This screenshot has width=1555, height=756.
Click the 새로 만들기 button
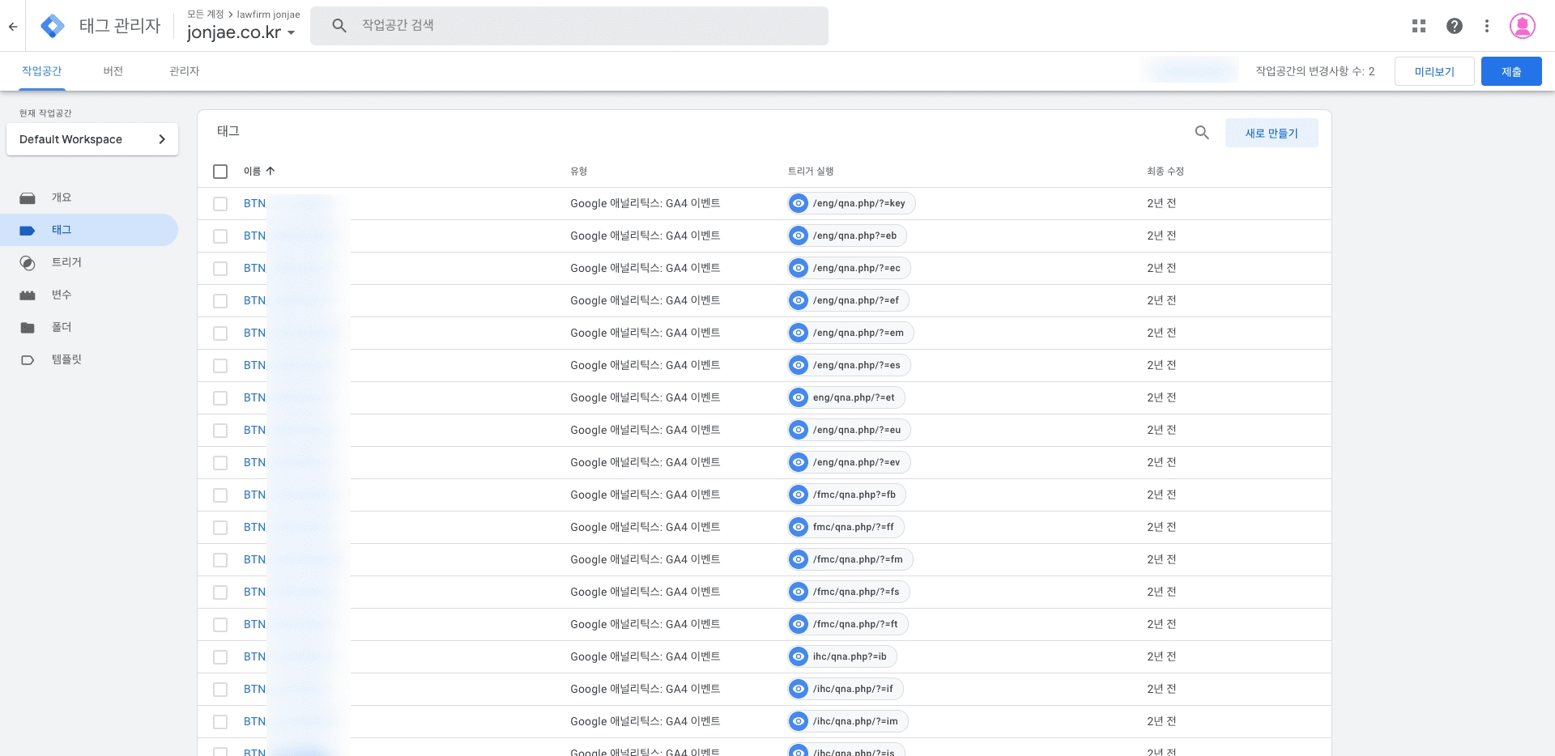pyautogui.click(x=1271, y=133)
